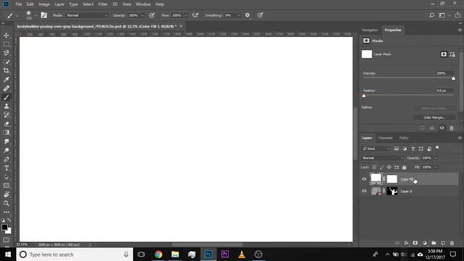Add layer mask from Layers footer
This screenshot has width=464, height=261.
pos(415,243)
